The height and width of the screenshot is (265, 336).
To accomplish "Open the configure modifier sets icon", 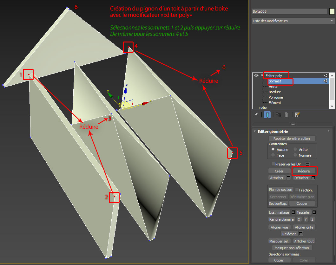I will pos(297,115).
